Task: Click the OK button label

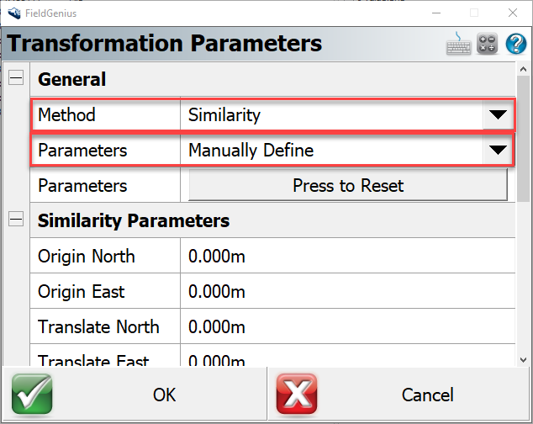Action: pos(164,395)
